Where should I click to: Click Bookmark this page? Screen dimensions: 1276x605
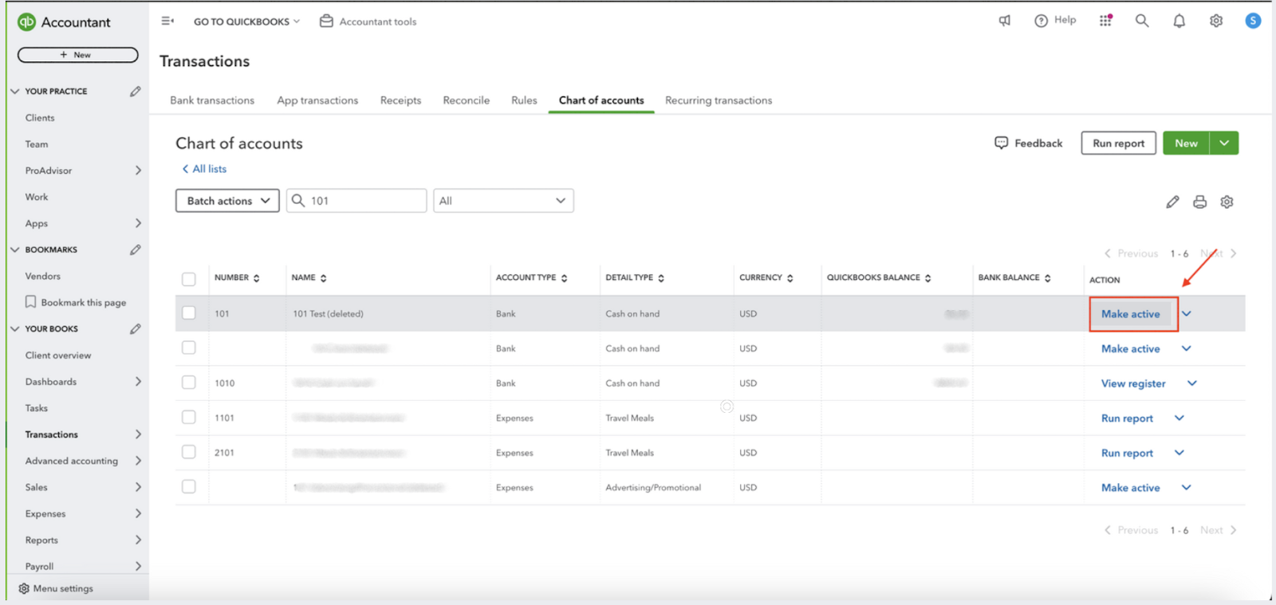tap(75, 302)
